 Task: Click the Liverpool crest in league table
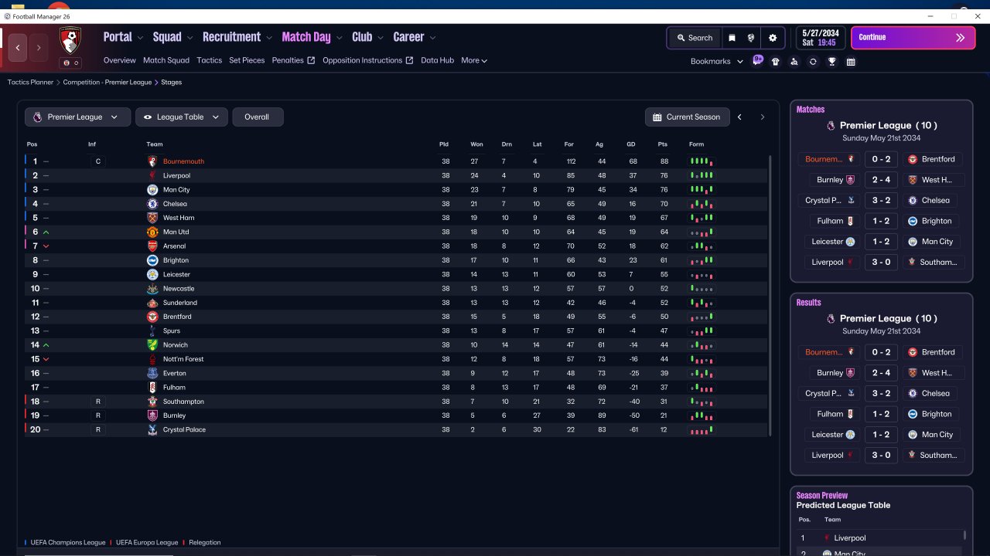(x=152, y=175)
